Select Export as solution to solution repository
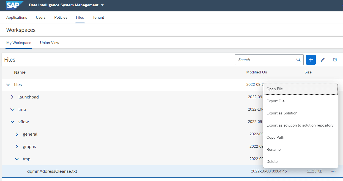 [300, 125]
